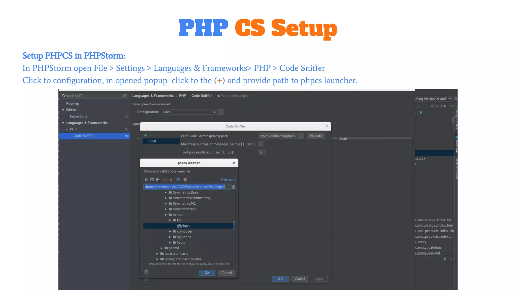The image size is (516, 290).
Task: Add a configuration with the green plus
Action: click(145, 135)
